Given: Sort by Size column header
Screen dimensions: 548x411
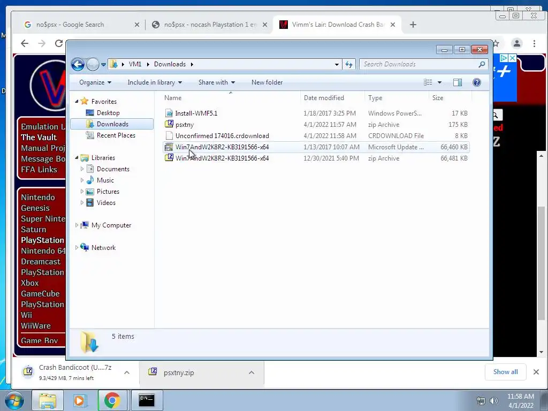Looking at the screenshot, I should point(450,98).
